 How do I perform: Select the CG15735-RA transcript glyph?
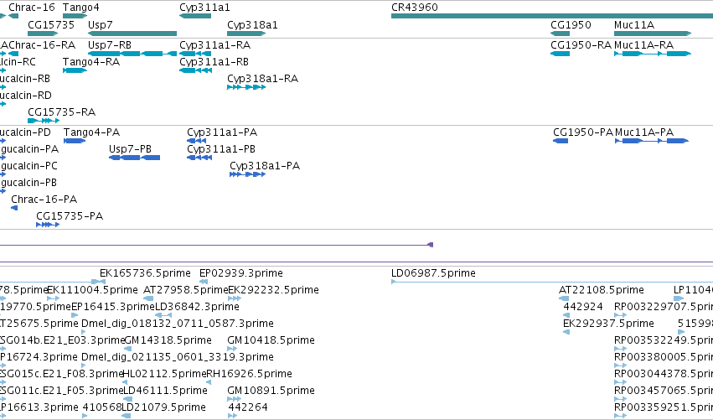pos(44,121)
